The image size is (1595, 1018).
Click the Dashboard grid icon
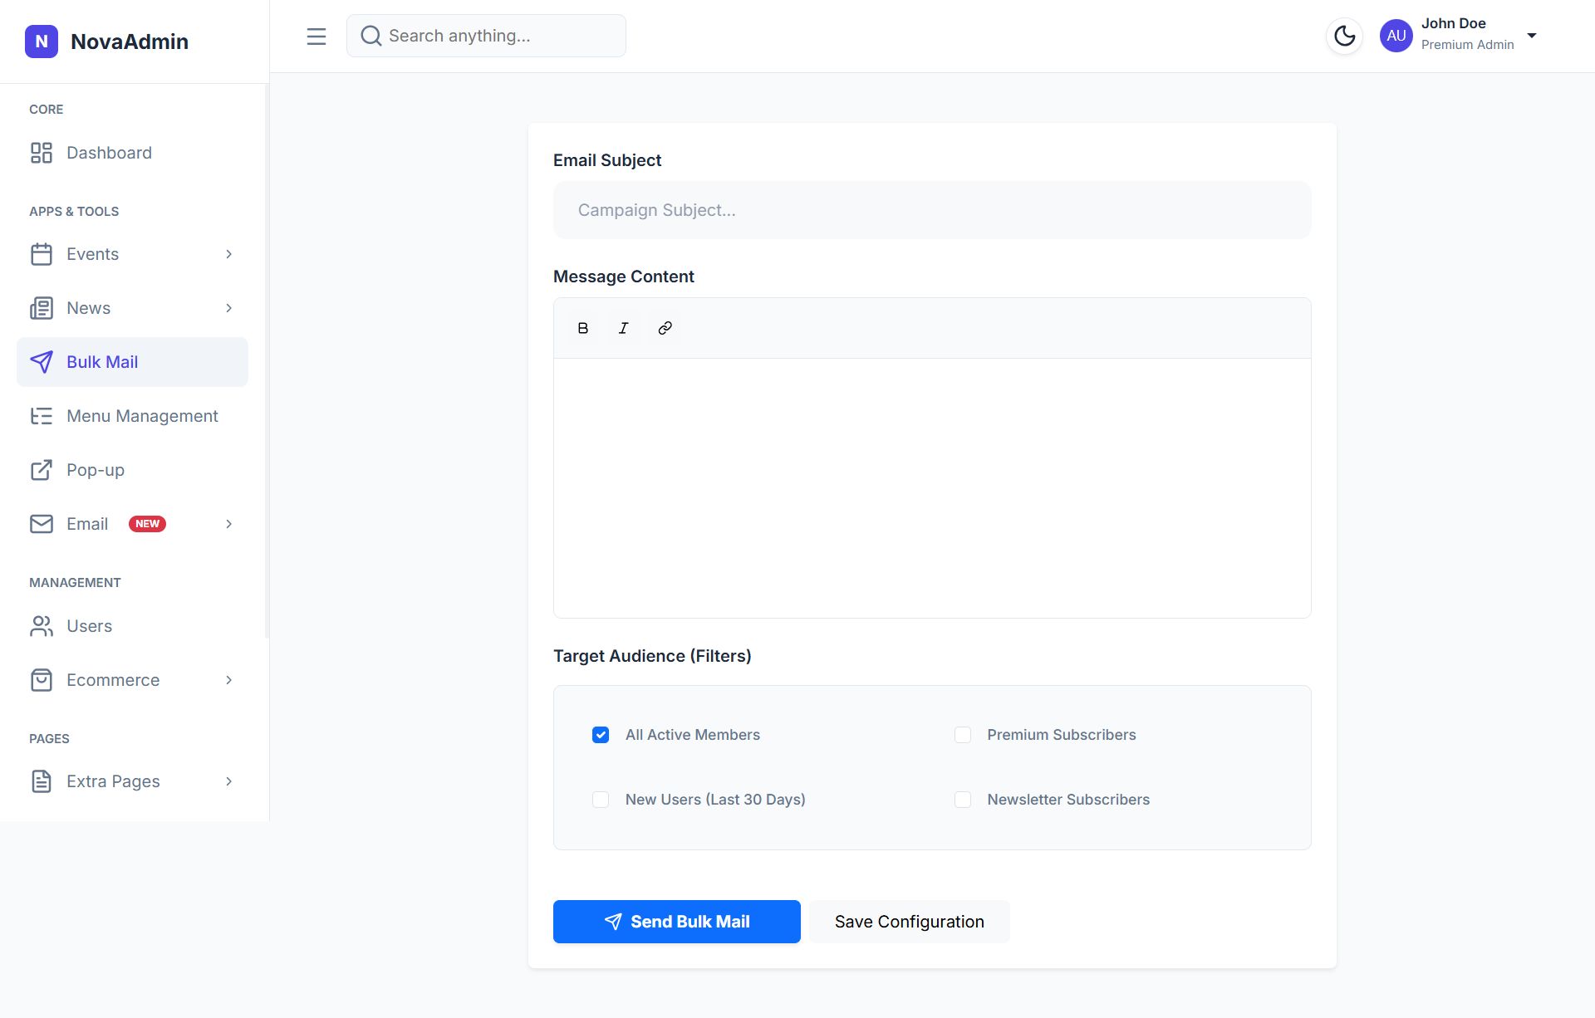42,153
